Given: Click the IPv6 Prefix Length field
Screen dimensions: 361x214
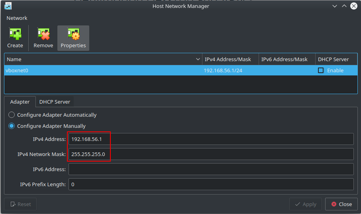Looking at the screenshot, I should (x=211, y=184).
